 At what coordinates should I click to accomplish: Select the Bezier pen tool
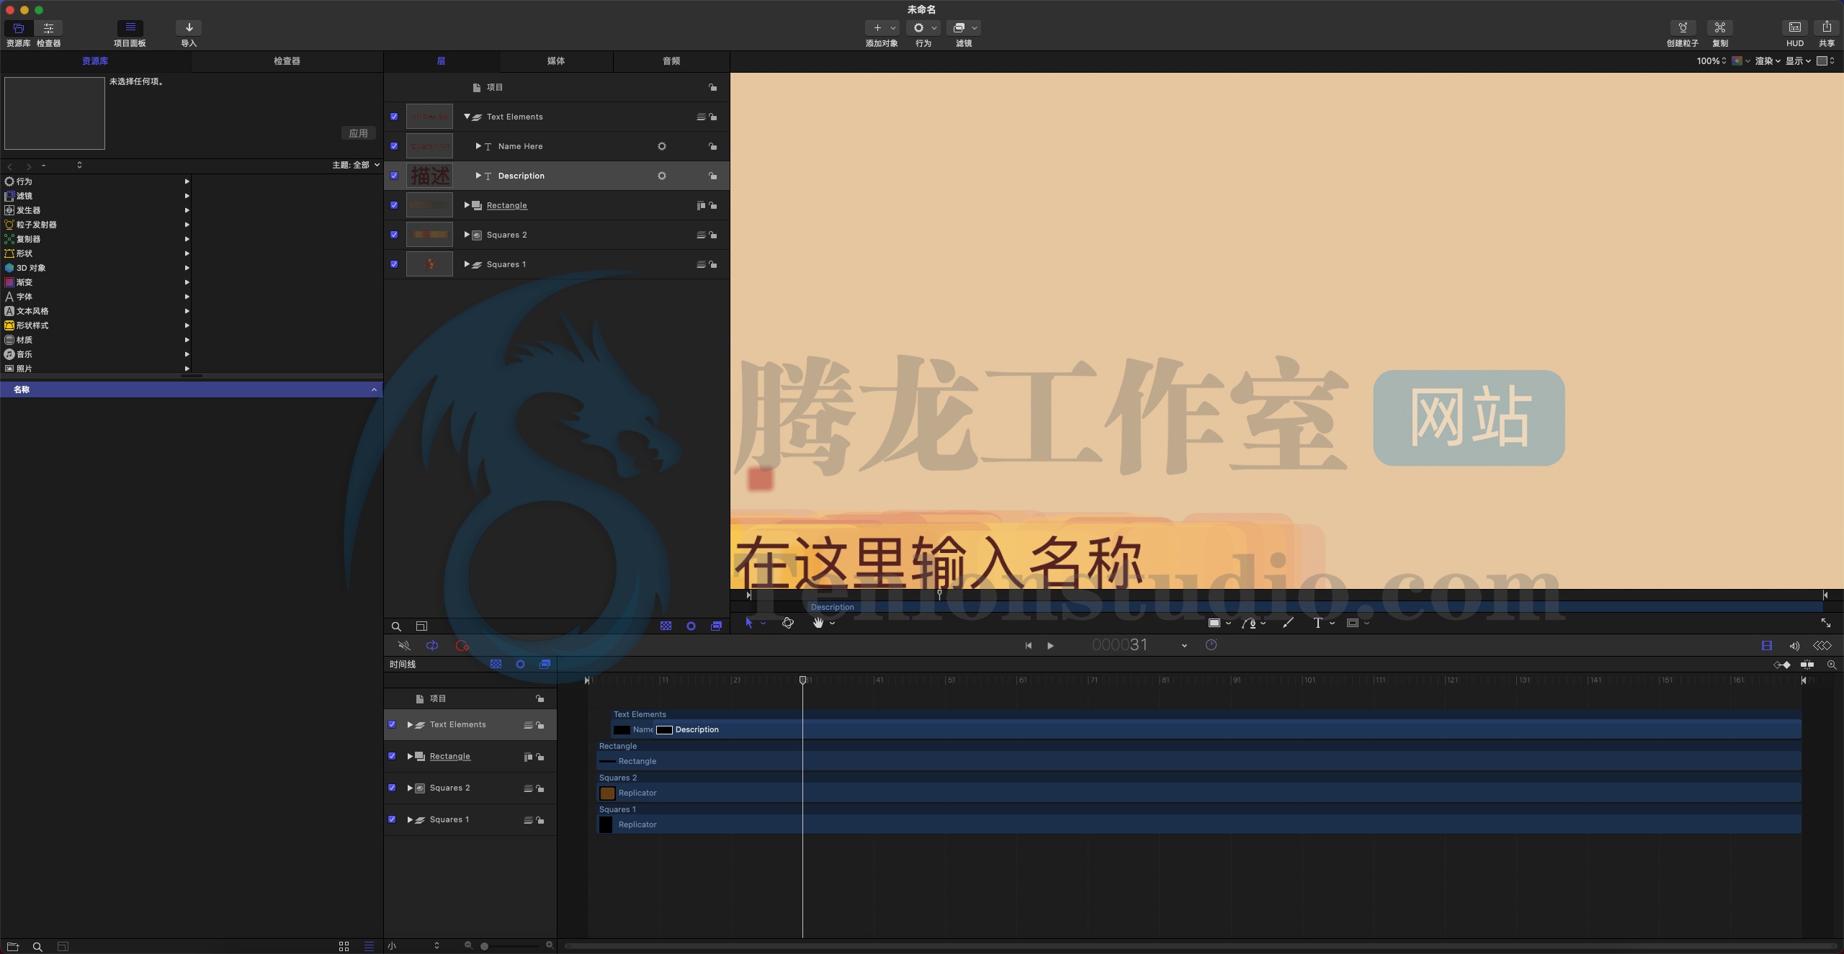click(1250, 623)
